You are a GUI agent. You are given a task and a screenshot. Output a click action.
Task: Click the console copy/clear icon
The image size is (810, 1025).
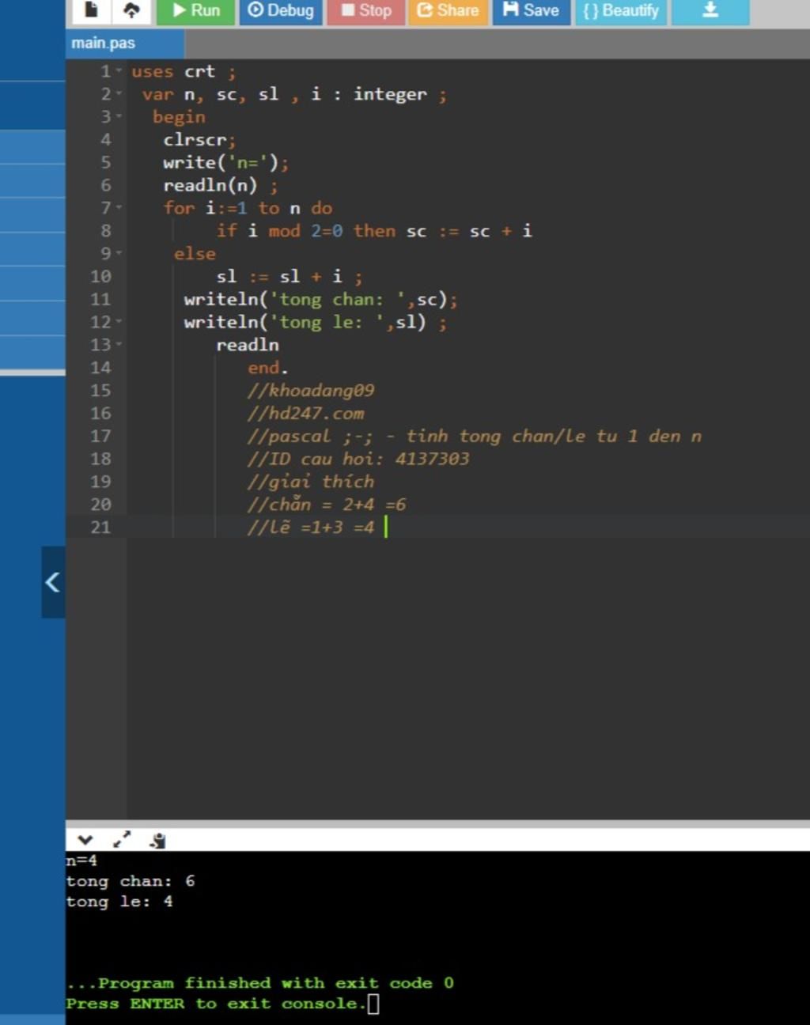tap(157, 840)
